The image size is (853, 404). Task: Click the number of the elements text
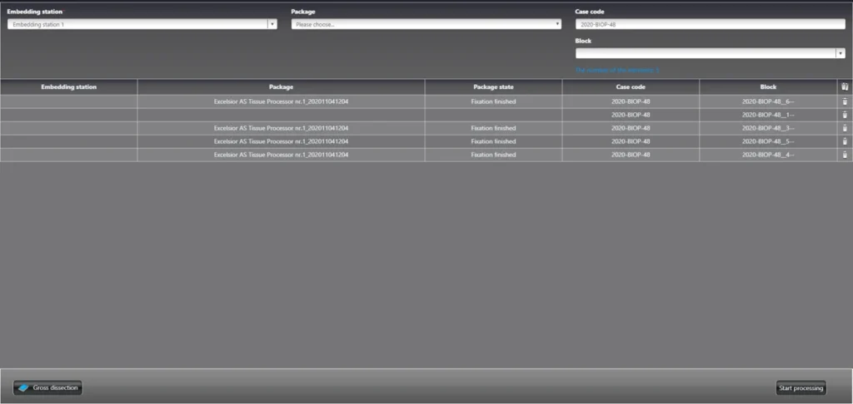click(x=617, y=70)
